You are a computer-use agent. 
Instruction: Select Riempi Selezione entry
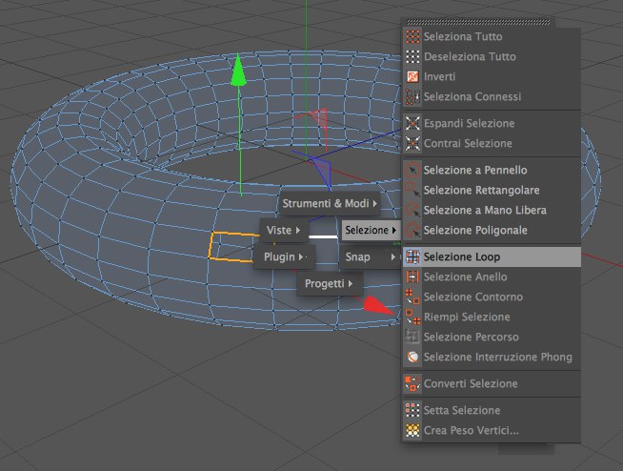point(492,317)
